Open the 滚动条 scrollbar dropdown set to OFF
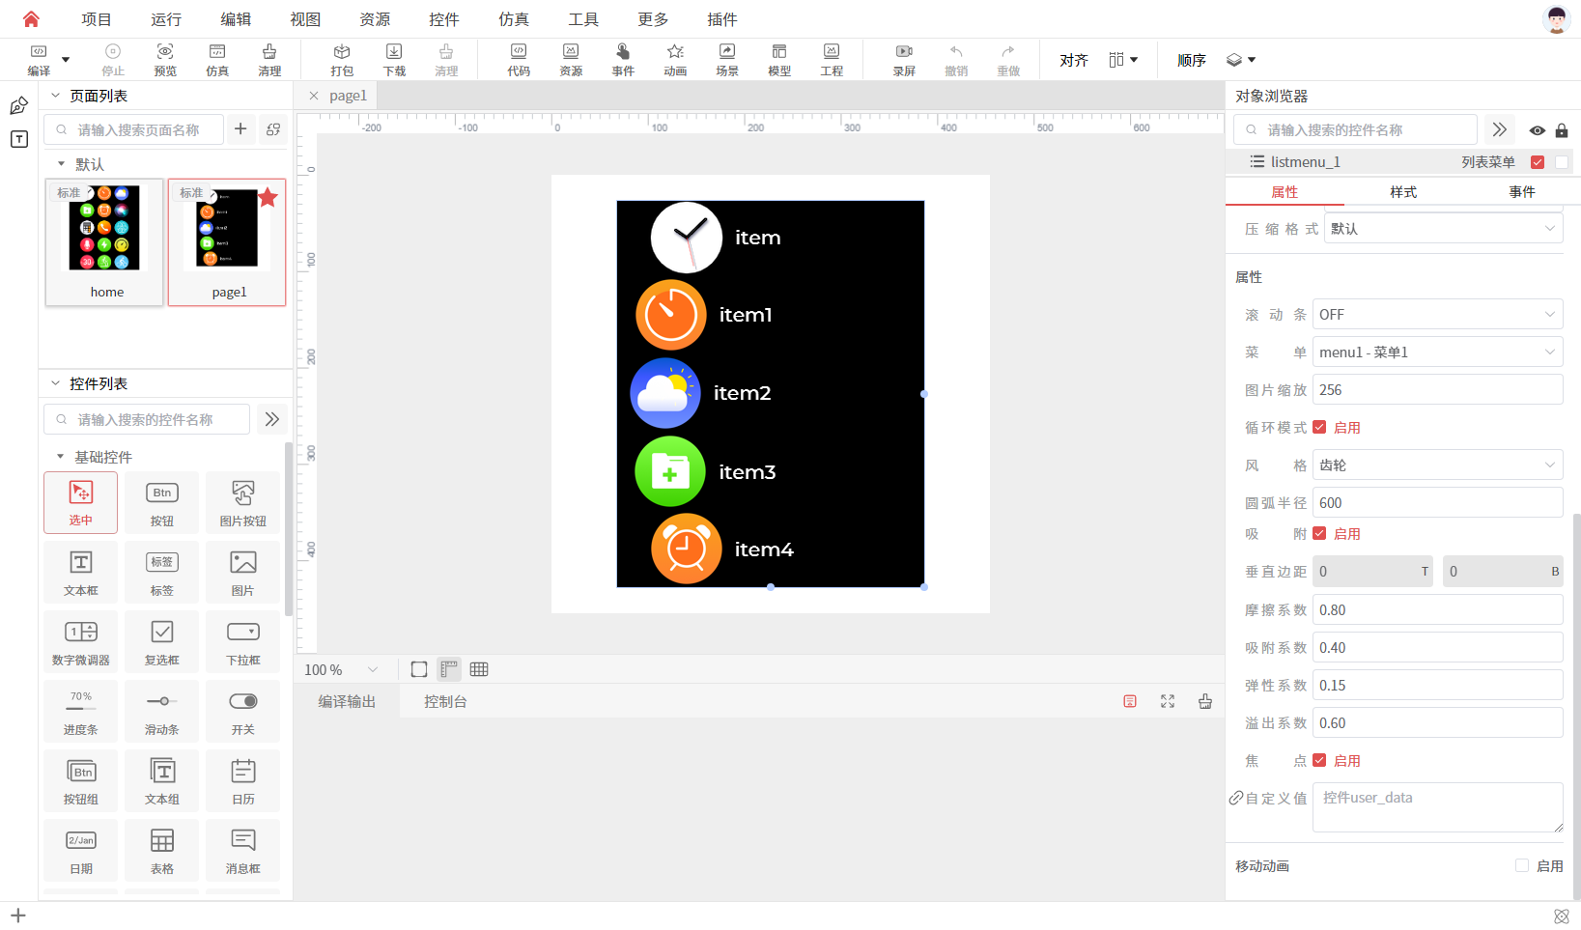The image size is (1581, 930). point(1437,315)
